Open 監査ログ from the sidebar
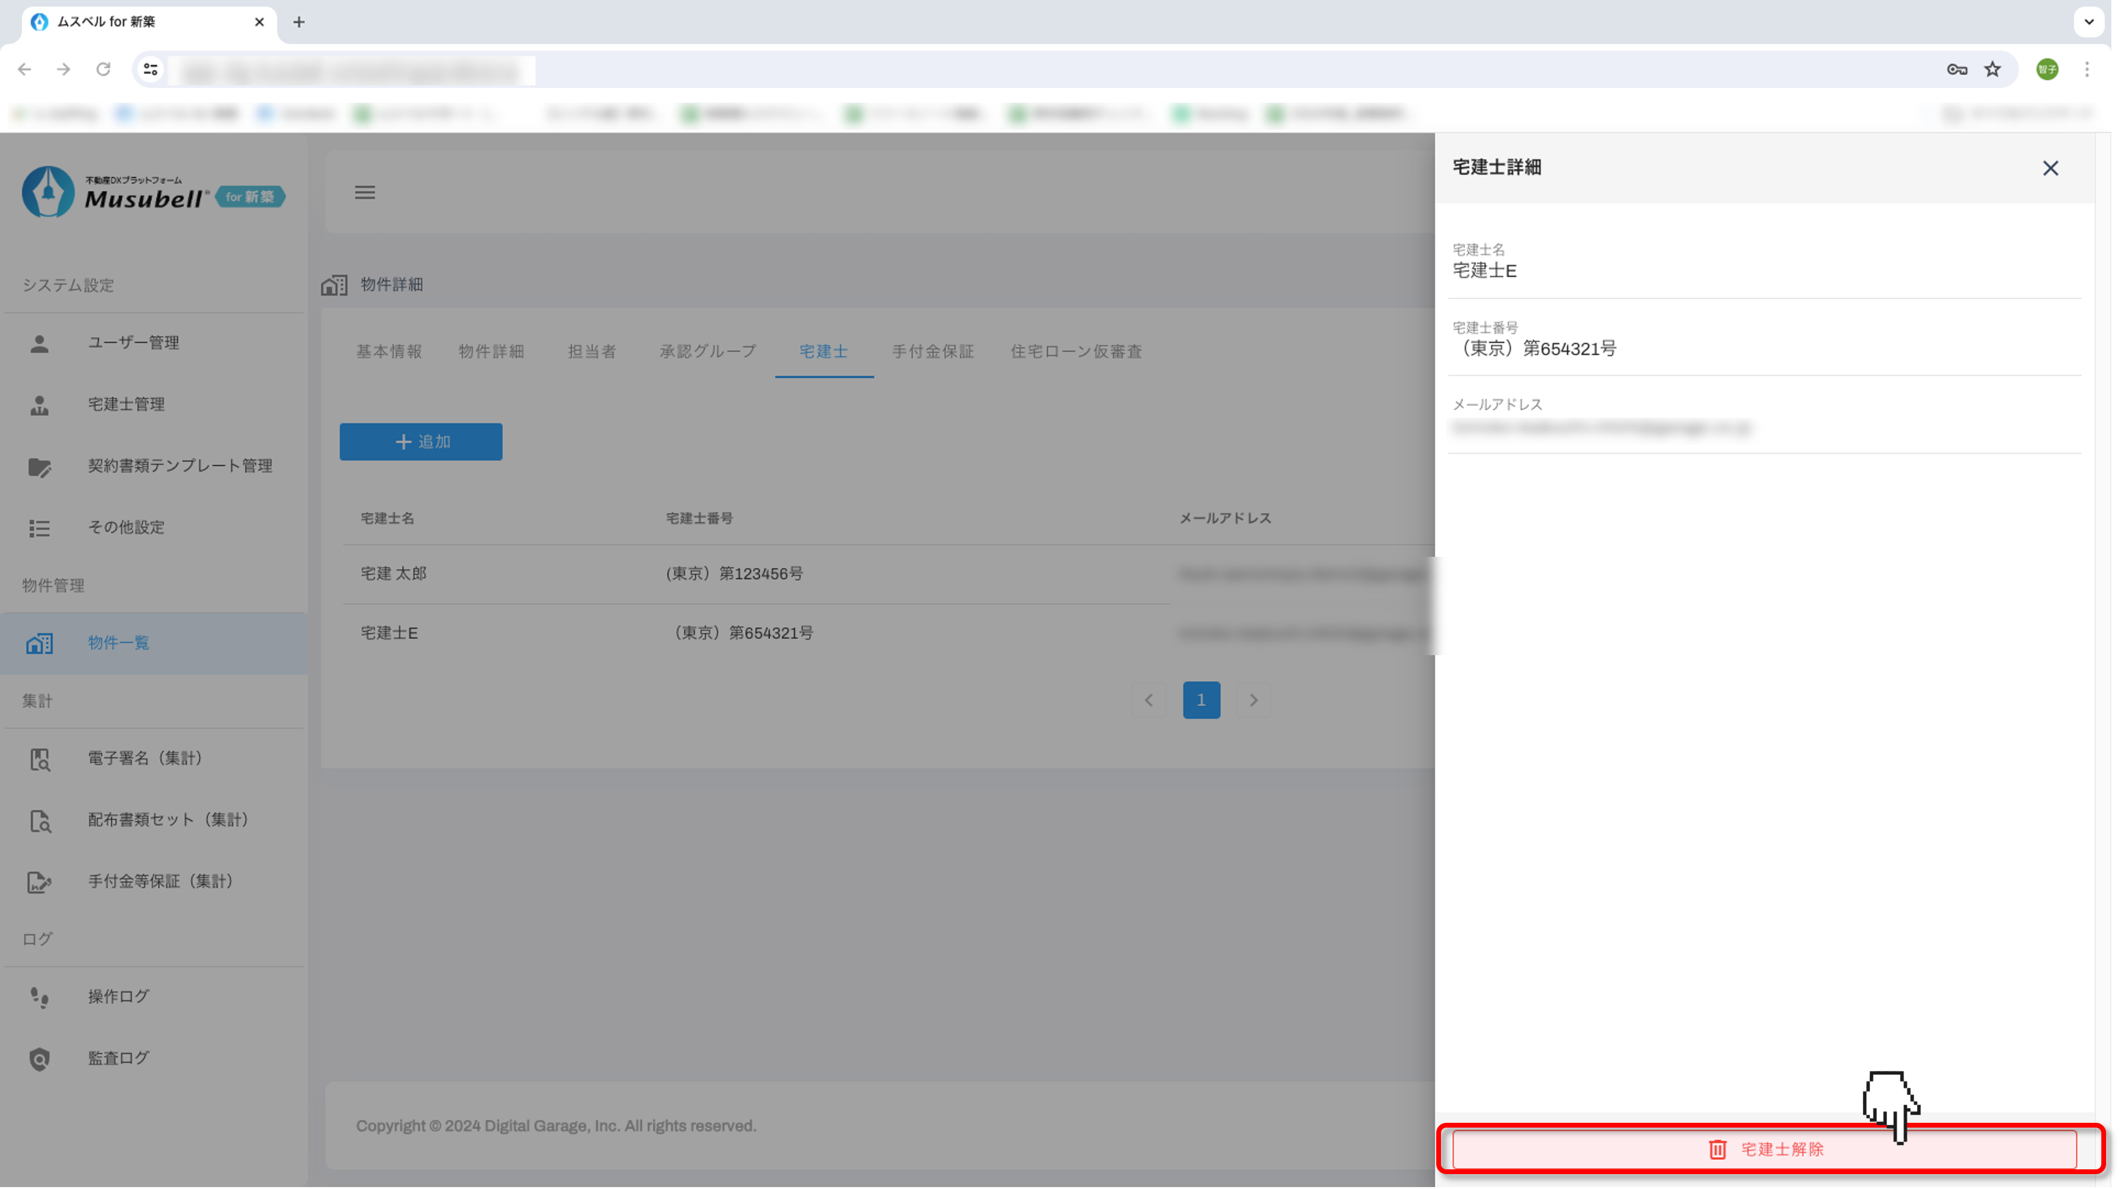Image resolution: width=2120 pixels, height=1189 pixels. 119,1058
